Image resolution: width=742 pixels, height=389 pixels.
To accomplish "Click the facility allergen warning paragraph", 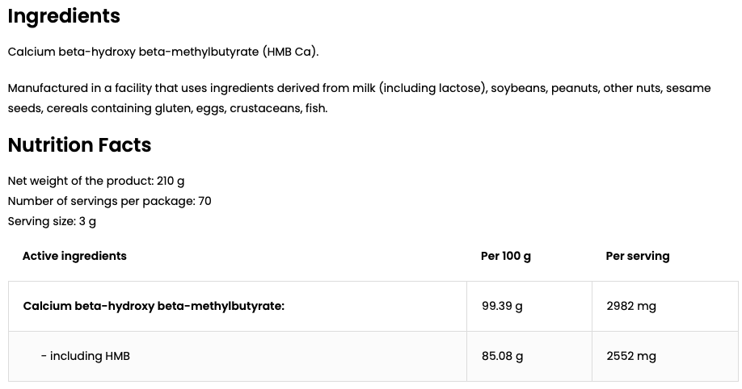I will coord(359,98).
